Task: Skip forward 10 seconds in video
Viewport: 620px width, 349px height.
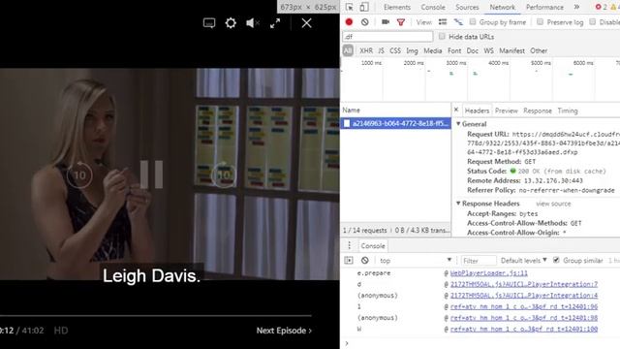Action: pos(224,174)
